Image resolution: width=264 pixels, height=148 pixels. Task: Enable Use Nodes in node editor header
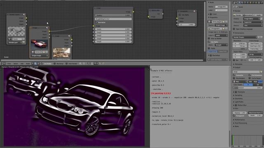[x=42, y=64]
